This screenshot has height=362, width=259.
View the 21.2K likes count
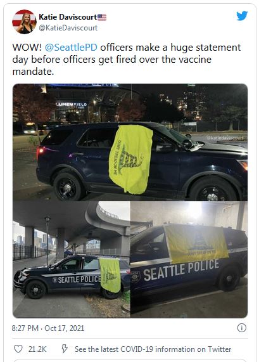click(37, 349)
